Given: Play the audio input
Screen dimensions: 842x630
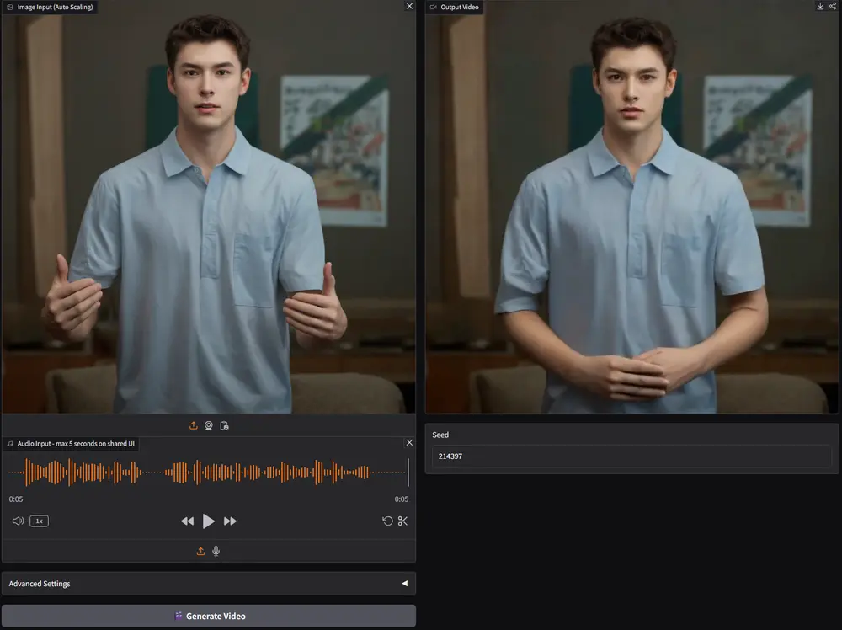Looking at the screenshot, I should pyautogui.click(x=208, y=521).
